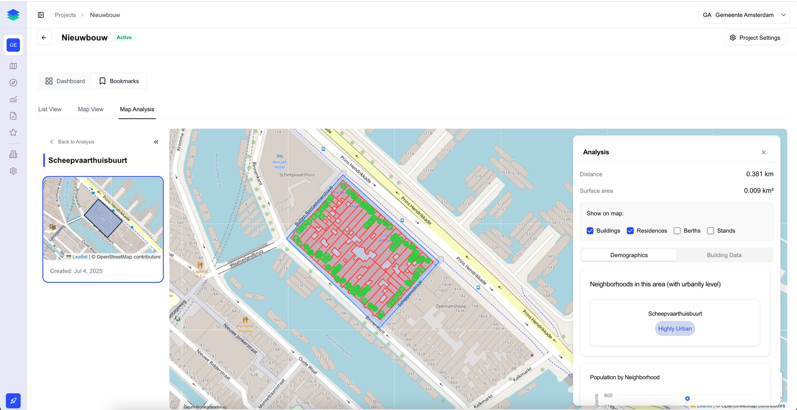Click the Projects breadcrumb link
797x410 pixels.
point(65,15)
